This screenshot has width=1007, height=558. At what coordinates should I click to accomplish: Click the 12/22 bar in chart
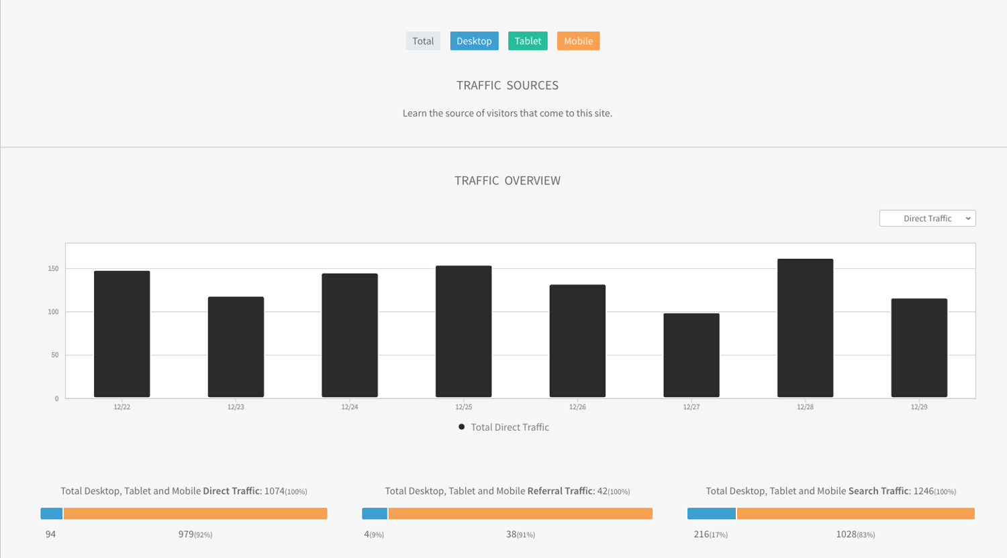pos(122,334)
